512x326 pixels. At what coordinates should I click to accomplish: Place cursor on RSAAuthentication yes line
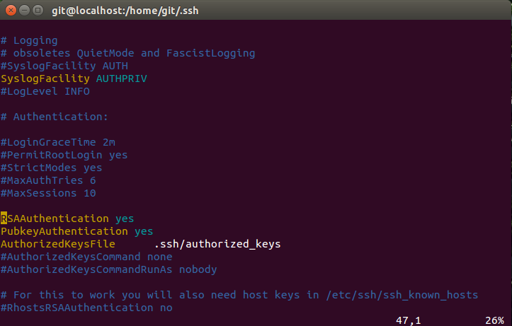click(67, 219)
